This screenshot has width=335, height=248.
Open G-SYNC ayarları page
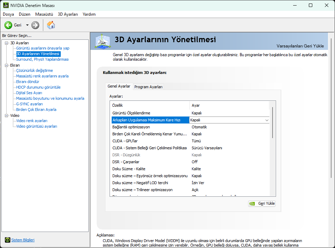click(29, 104)
